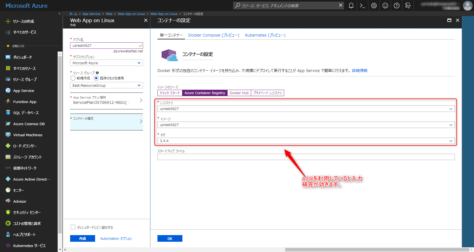The height and width of the screenshot is (252, 474).
Task: Open the detailed information link
Action: (x=360, y=71)
